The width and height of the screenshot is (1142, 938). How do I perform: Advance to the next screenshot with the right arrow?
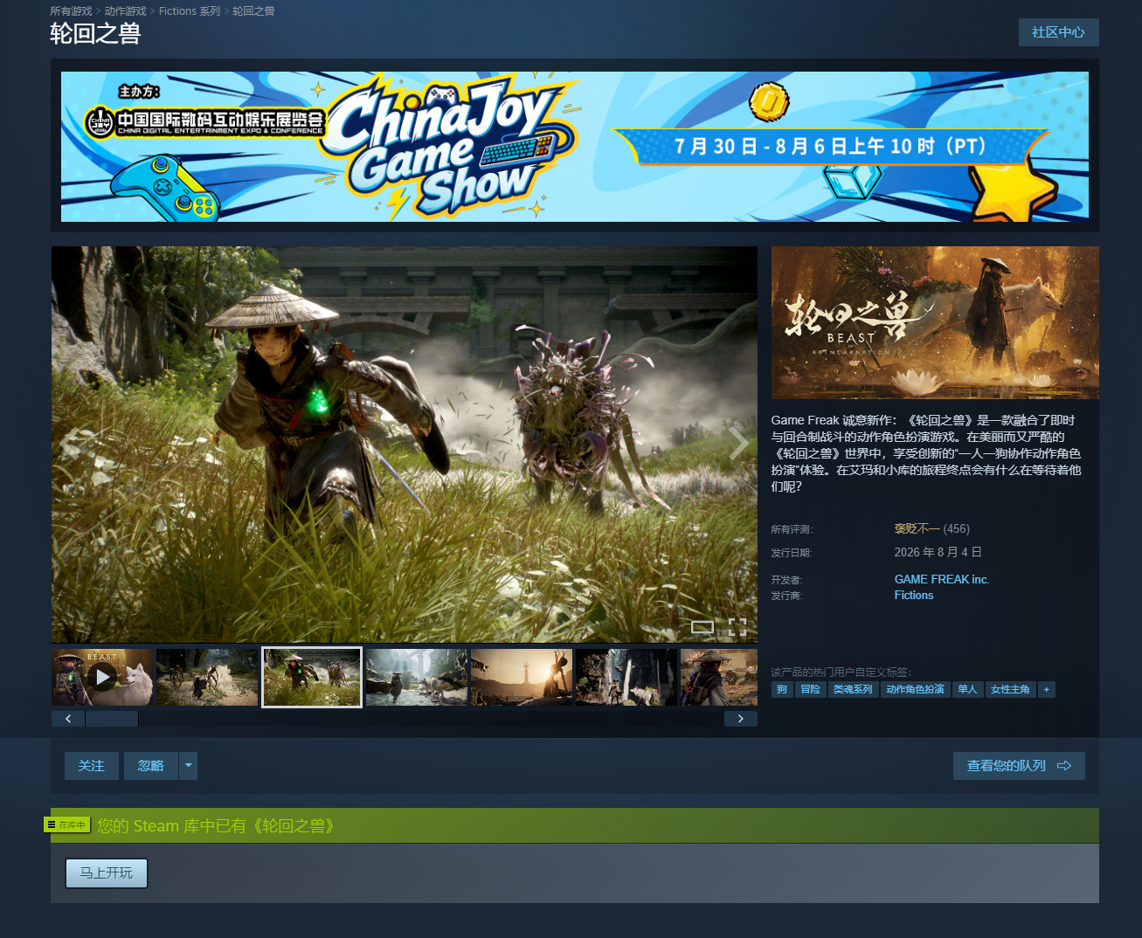tap(738, 444)
